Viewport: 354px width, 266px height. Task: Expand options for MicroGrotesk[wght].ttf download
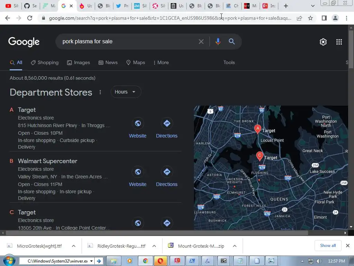coord(74,246)
